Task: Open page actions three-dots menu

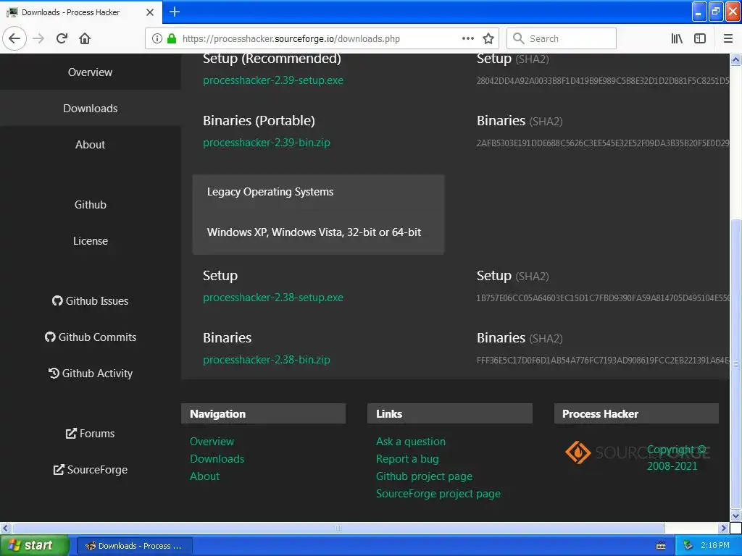Action: pos(467,38)
